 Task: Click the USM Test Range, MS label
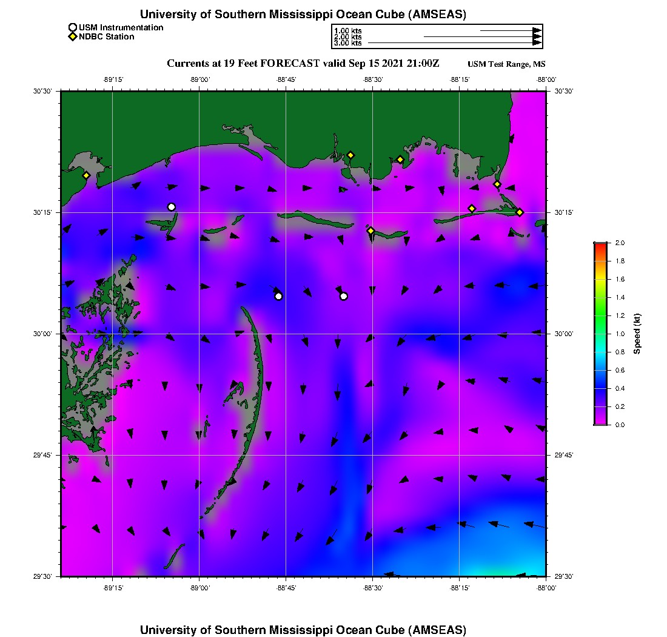pos(507,64)
